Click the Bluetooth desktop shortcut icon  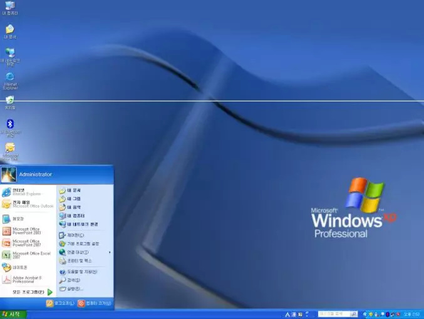click(x=10, y=124)
